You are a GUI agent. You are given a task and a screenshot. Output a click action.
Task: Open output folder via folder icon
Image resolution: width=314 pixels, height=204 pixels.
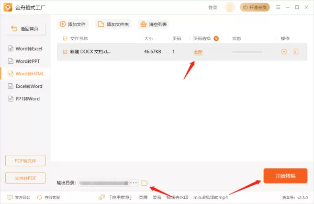(144, 183)
